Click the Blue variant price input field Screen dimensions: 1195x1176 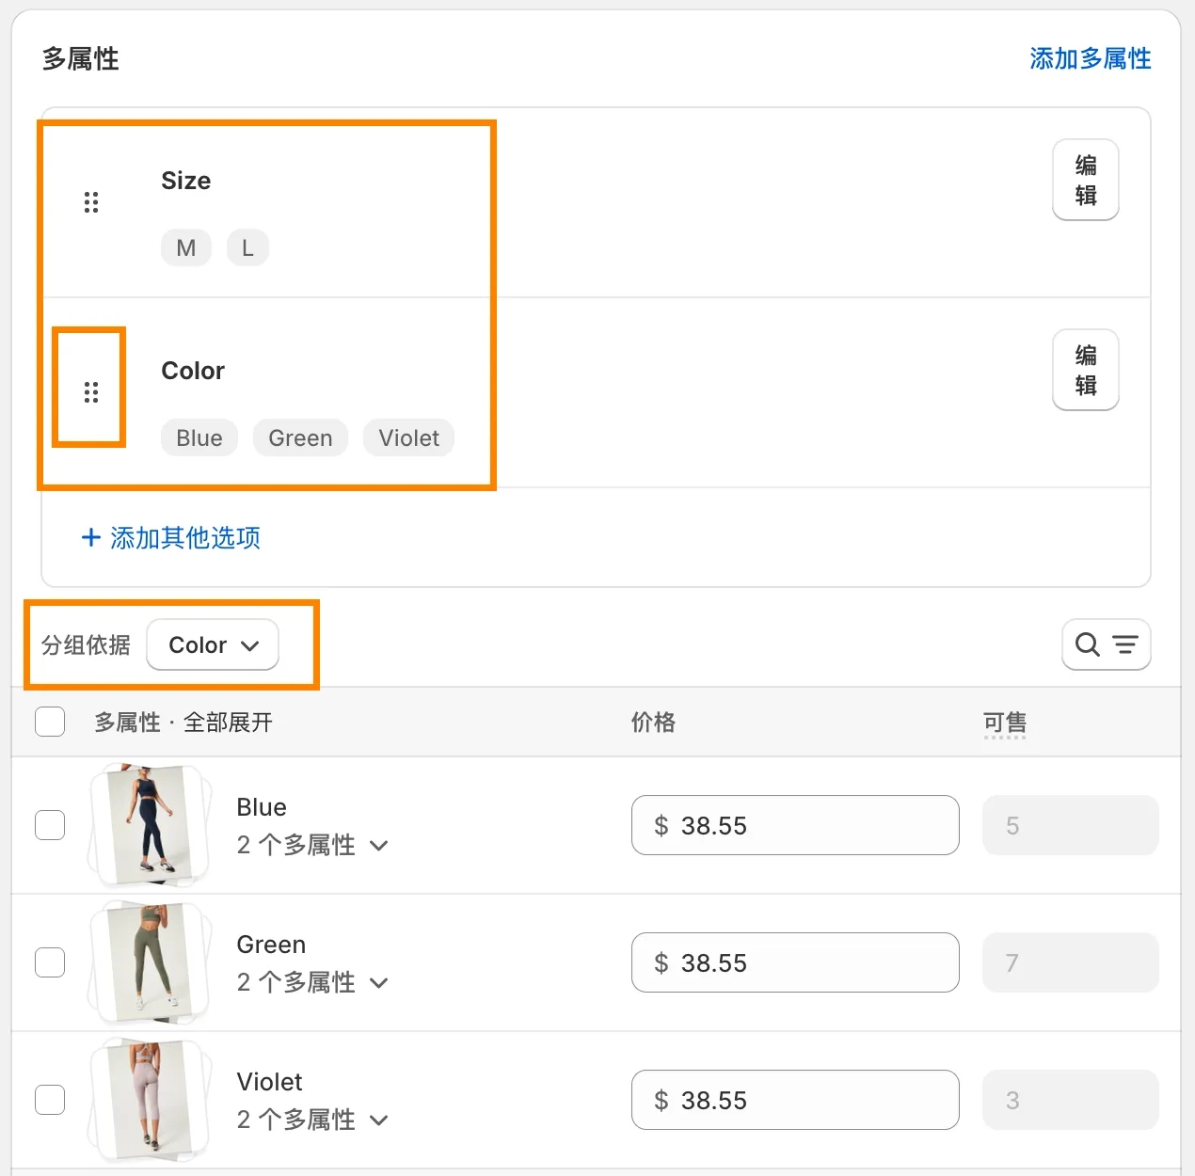(795, 825)
